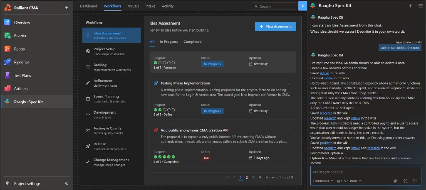Click the Search field

point(274,6)
